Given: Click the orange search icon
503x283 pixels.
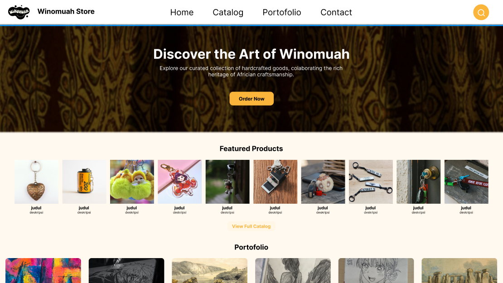Looking at the screenshot, I should point(481,12).
